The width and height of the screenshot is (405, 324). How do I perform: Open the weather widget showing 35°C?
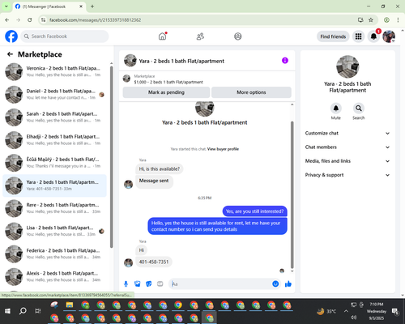click(x=326, y=311)
